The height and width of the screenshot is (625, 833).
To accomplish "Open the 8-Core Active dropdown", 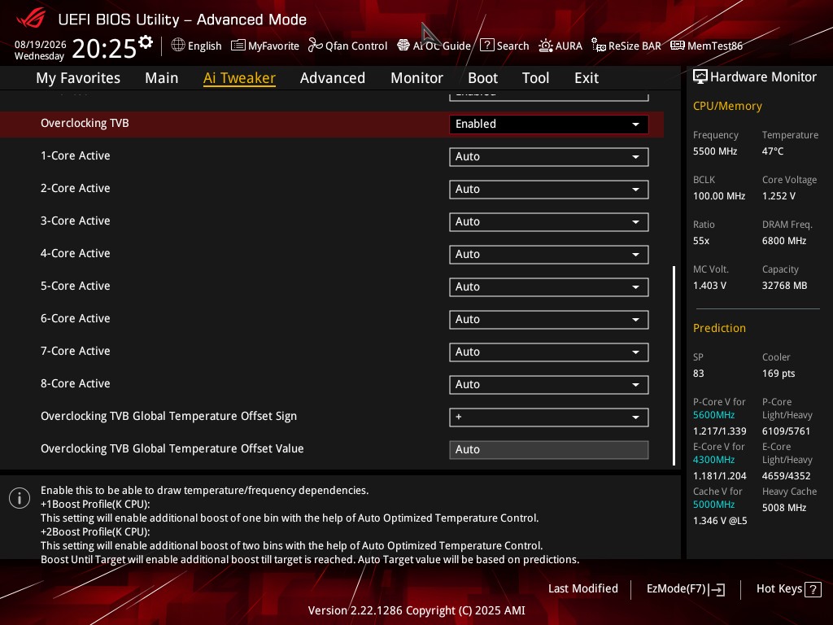I will coord(549,385).
